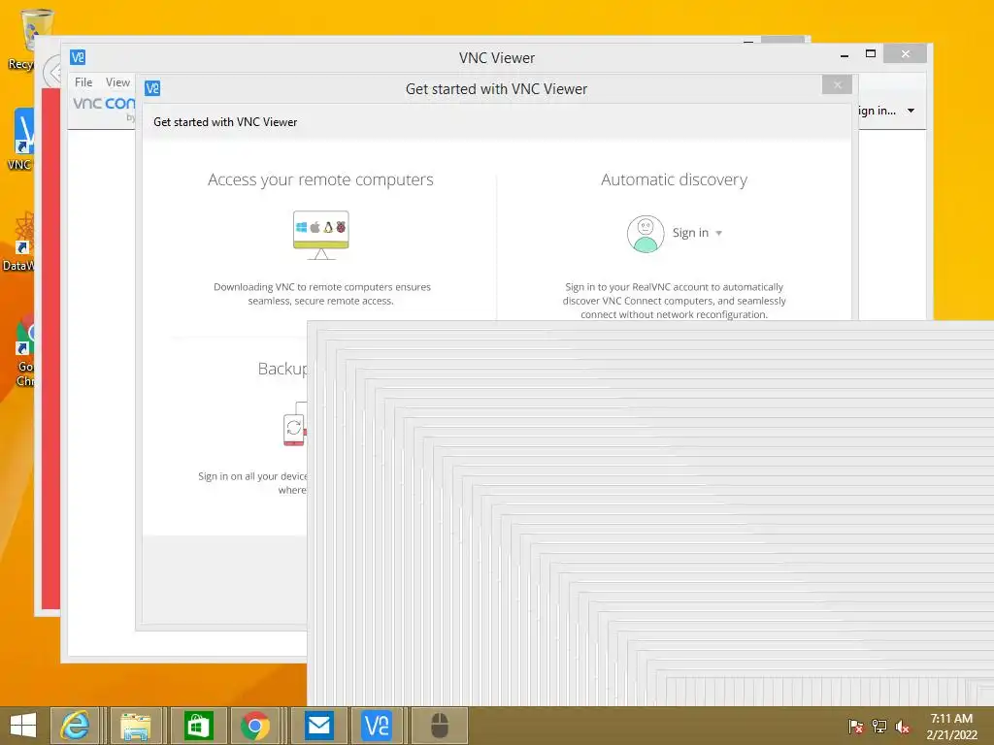Click the taskbar clock showing 7:11 AM
Screen dimensions: 994x745
tap(951, 726)
